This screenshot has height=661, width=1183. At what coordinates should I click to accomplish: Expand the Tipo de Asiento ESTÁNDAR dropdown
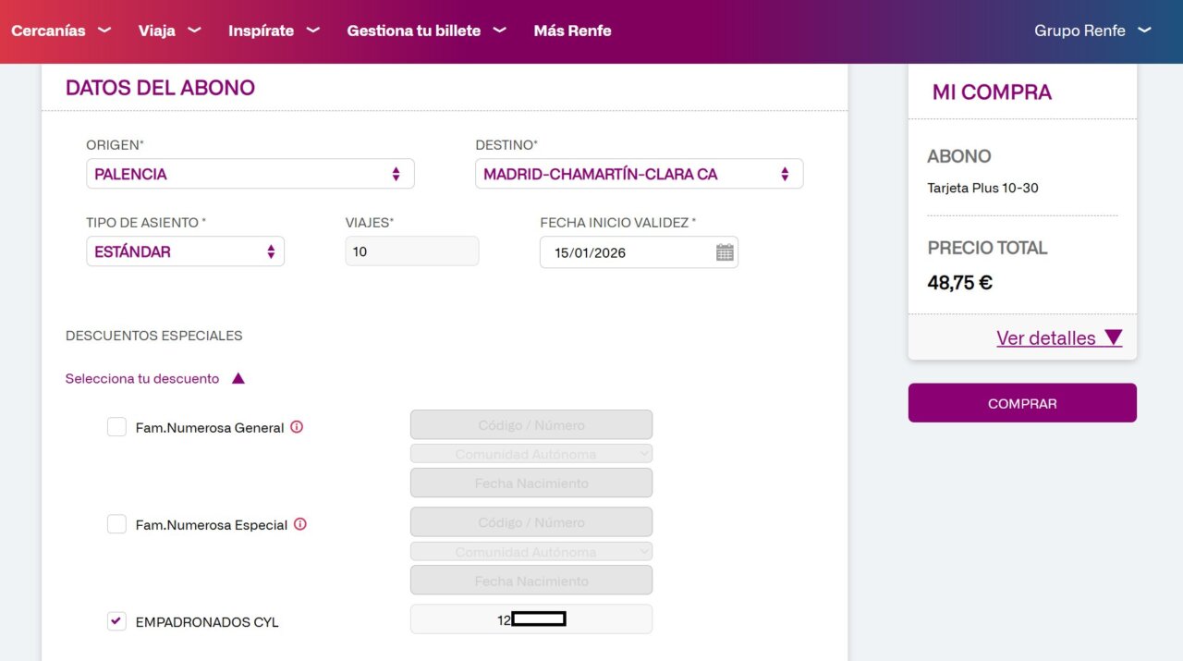coord(185,251)
